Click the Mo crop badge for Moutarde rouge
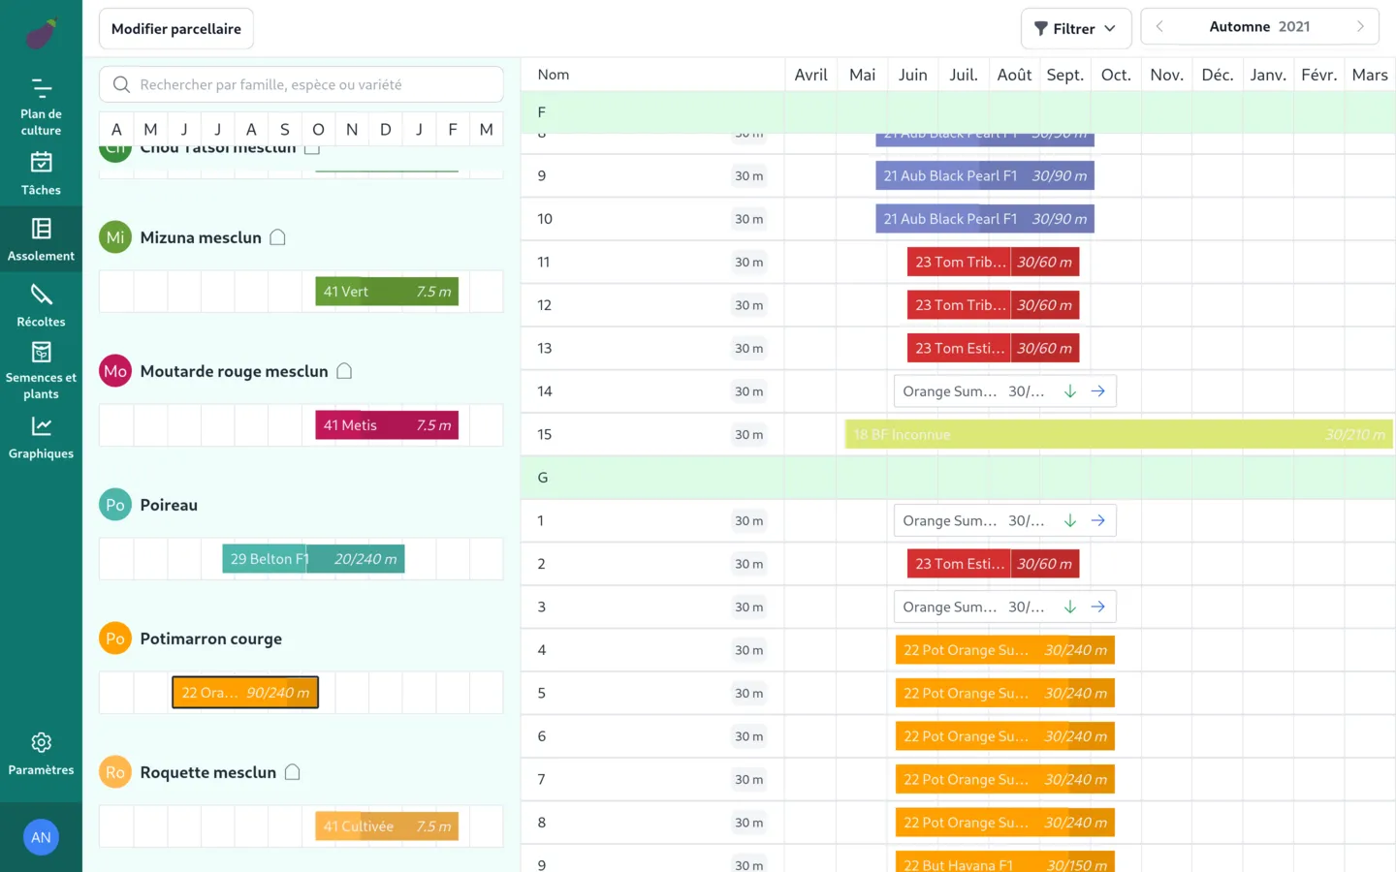 [115, 371]
